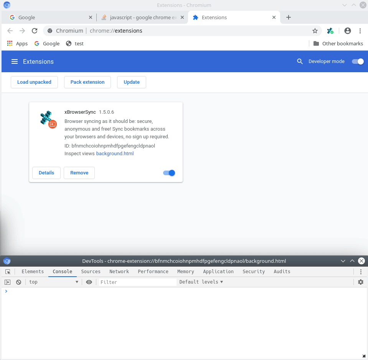This screenshot has width=368, height=360.
Task: Open the Default levels dropdown
Action: point(201,282)
